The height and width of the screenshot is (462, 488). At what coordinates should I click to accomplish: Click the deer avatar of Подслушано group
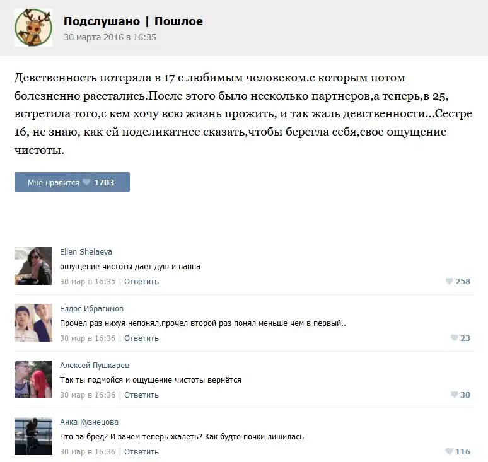click(x=33, y=28)
